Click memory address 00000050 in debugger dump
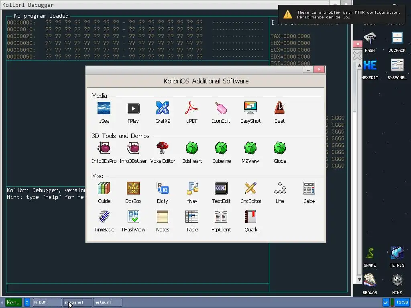The image size is (411, 308). 21,57
